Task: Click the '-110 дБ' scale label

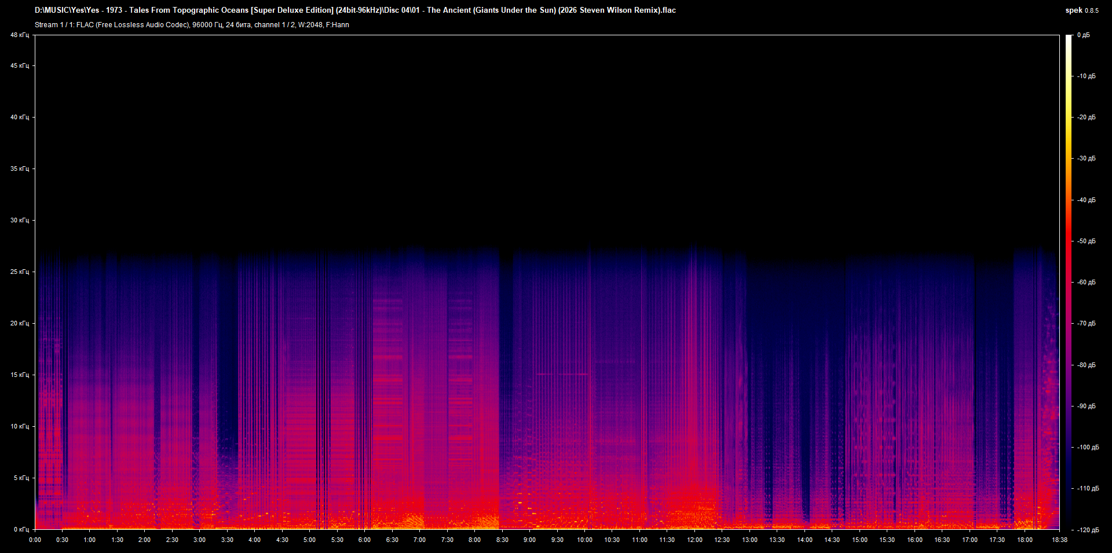Action: click(x=1088, y=489)
